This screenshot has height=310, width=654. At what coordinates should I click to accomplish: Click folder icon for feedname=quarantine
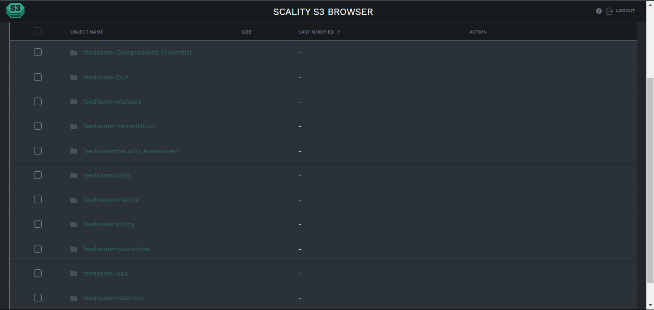(74, 249)
